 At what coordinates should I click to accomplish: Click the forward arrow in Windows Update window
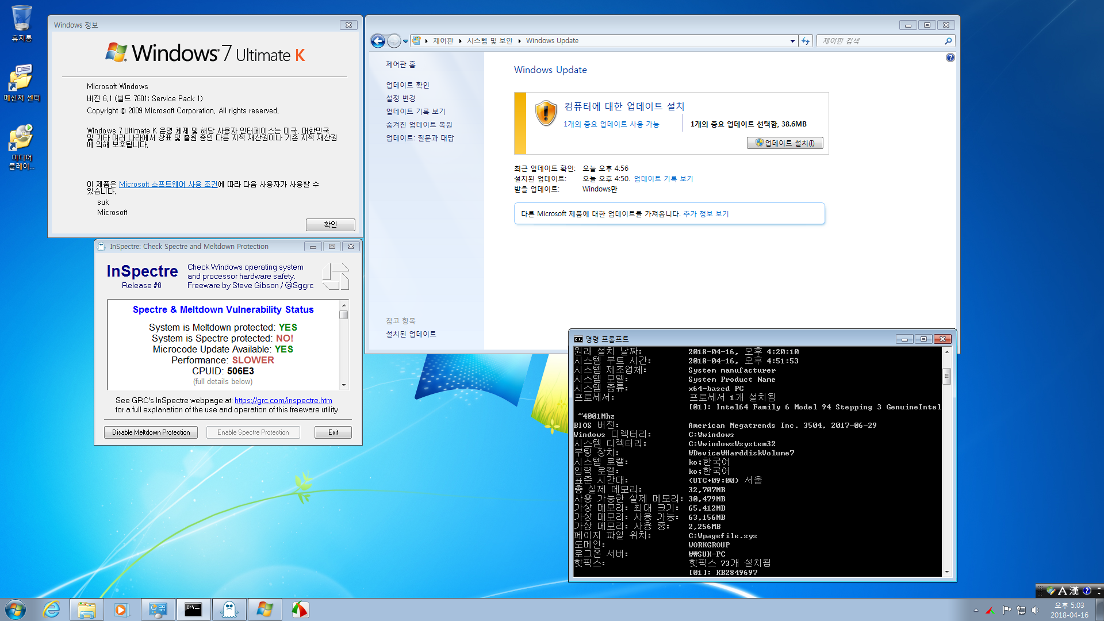coord(394,41)
